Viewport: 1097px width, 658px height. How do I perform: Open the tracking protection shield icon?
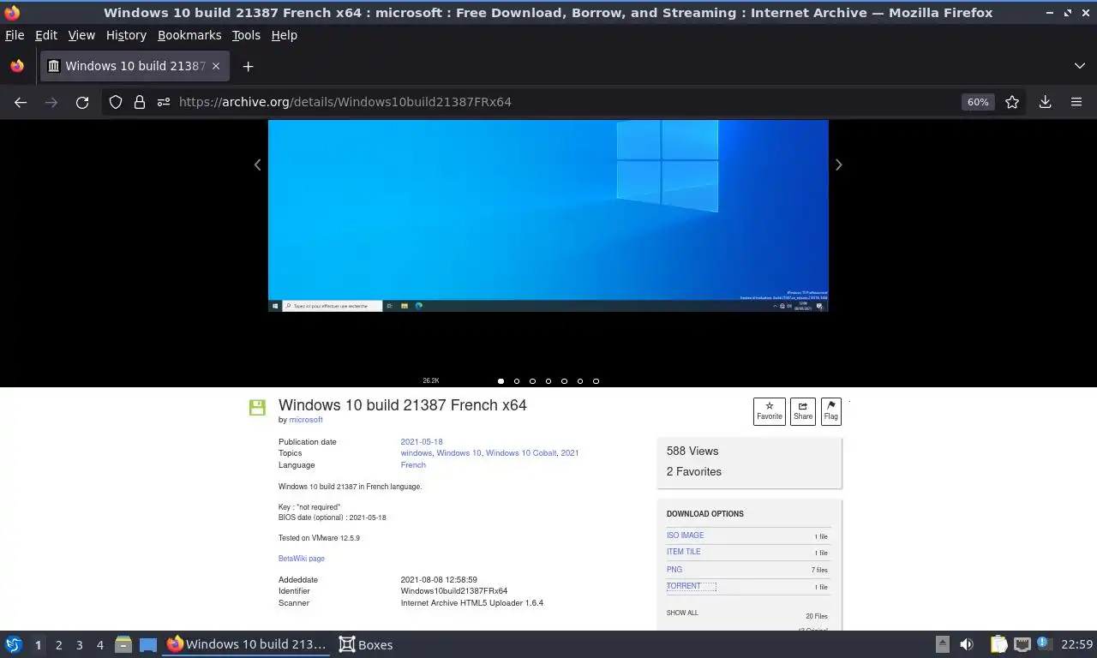pyautogui.click(x=116, y=102)
